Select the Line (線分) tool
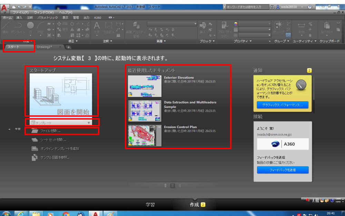Screen dimensions: 345x216 [x=6, y=27]
